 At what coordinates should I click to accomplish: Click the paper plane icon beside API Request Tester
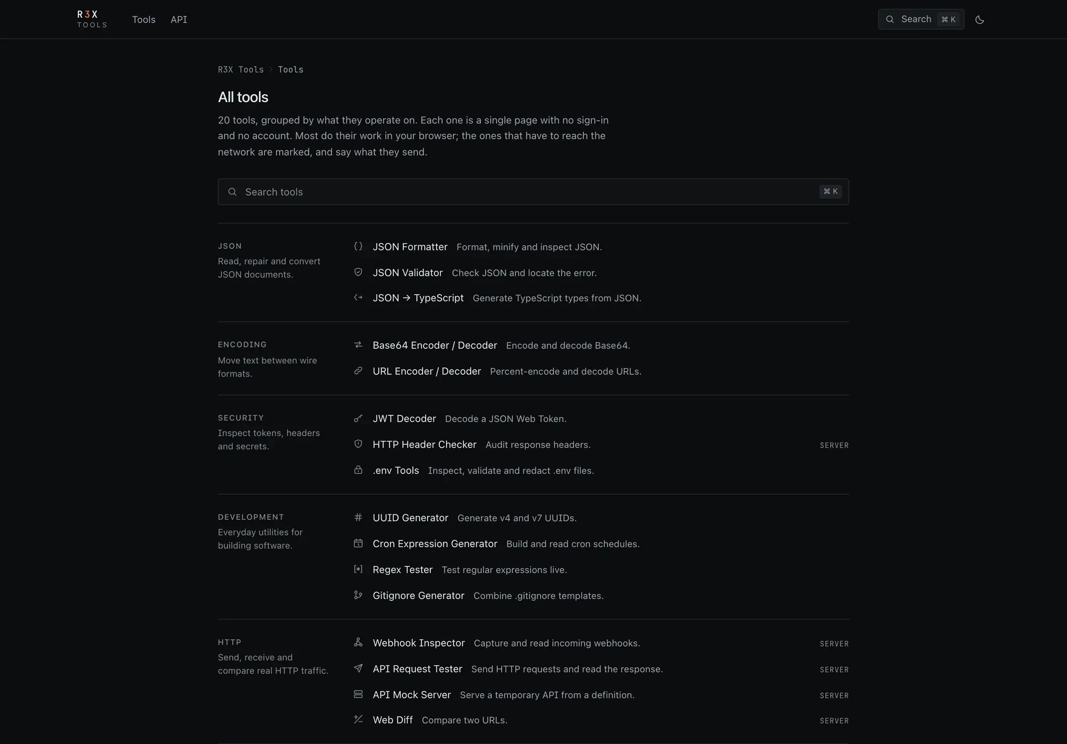click(358, 668)
